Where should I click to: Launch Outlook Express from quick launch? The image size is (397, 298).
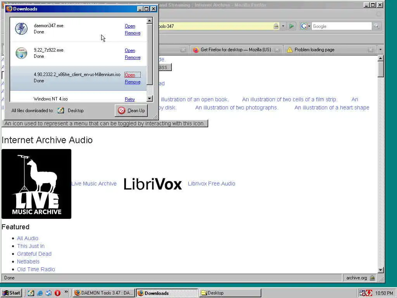[48, 293]
